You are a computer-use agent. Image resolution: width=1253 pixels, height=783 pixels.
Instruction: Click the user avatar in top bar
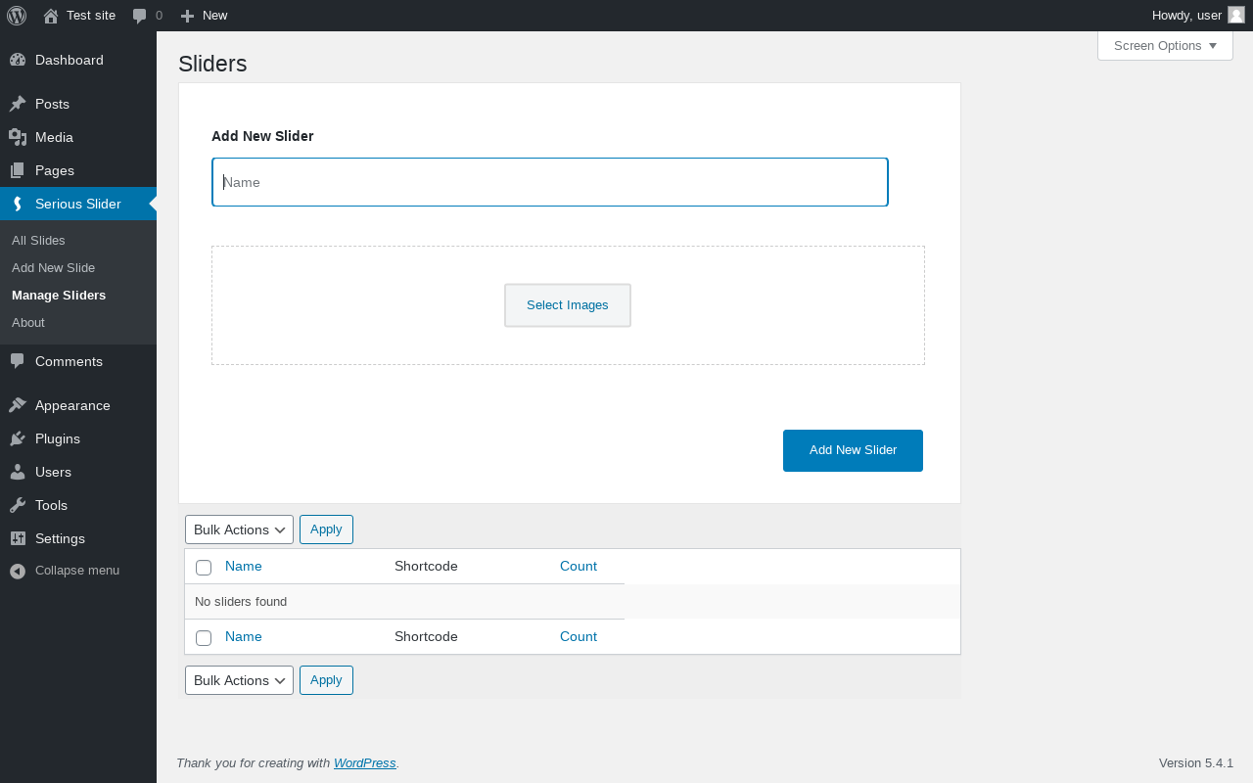pos(1236,15)
